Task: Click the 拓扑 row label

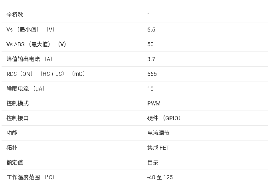Action: 12,148
